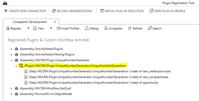The image size is (199, 101).
Task: Click the Reload Organizations refresh icon
Action: (x=54, y=11)
